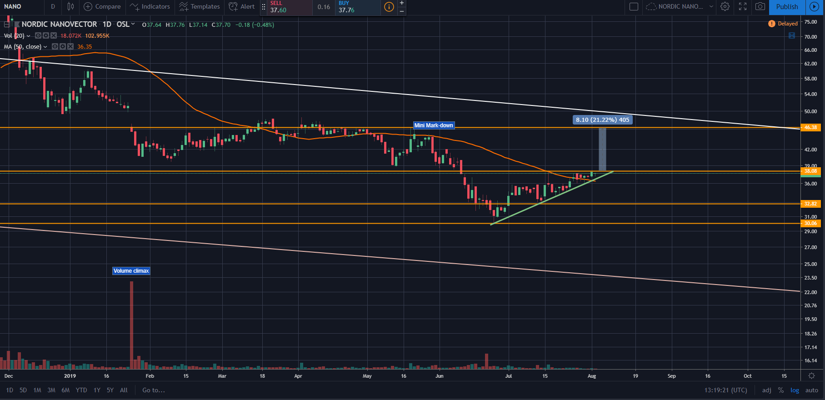
Task: Open trading panel info icon
Action: point(389,7)
